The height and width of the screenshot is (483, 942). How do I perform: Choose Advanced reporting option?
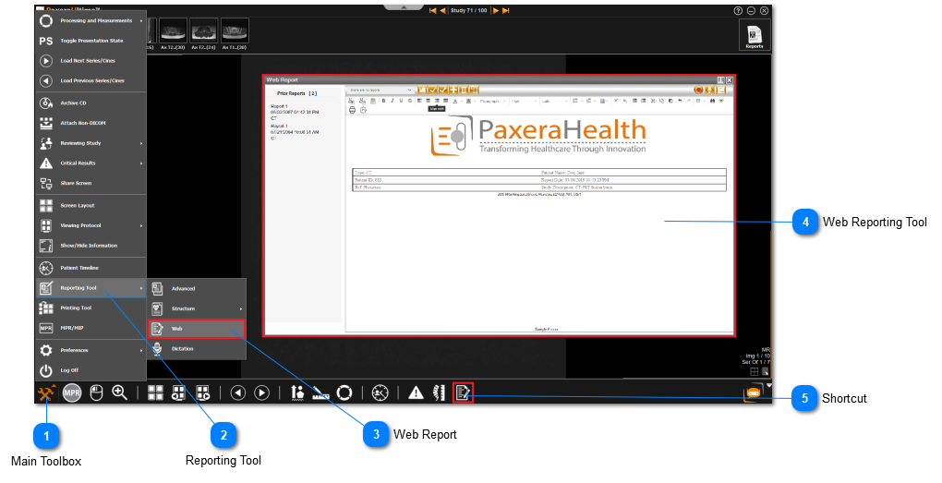click(x=197, y=289)
